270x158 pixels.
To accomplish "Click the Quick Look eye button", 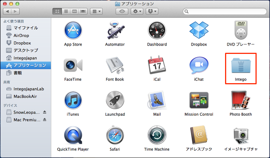I will (x=122, y=12).
